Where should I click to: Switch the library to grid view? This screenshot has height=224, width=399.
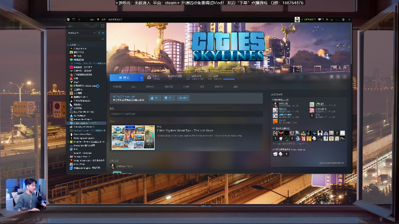click(x=103, y=26)
